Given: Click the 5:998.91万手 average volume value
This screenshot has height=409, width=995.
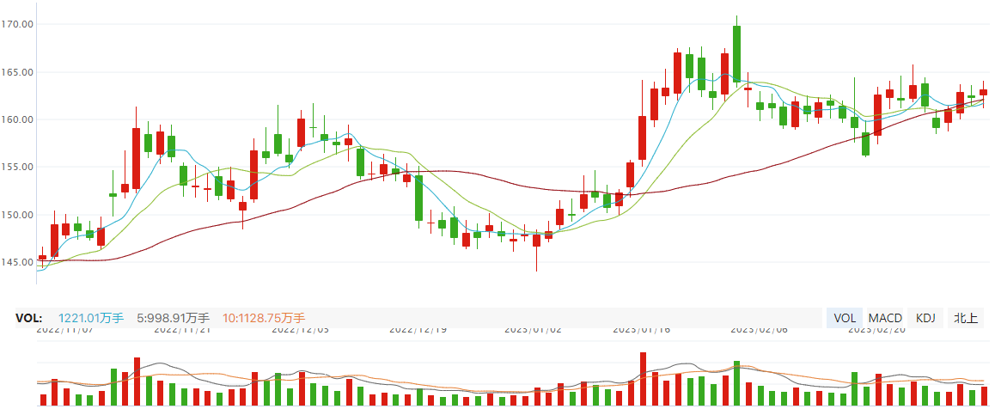Looking at the screenshot, I should 174,318.
